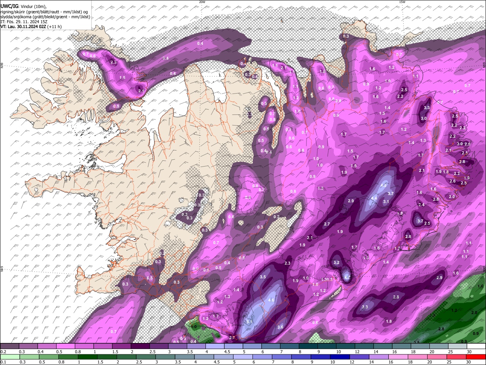The width and height of the screenshot is (486, 365).
Task: Click the '4.4' precipitation value on the map
Action: (374, 198)
